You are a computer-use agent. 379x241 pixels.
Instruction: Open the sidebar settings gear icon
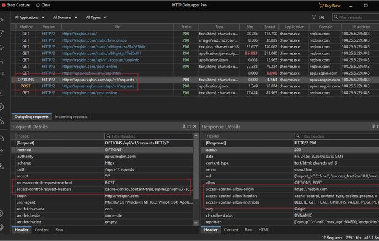coord(2,213)
